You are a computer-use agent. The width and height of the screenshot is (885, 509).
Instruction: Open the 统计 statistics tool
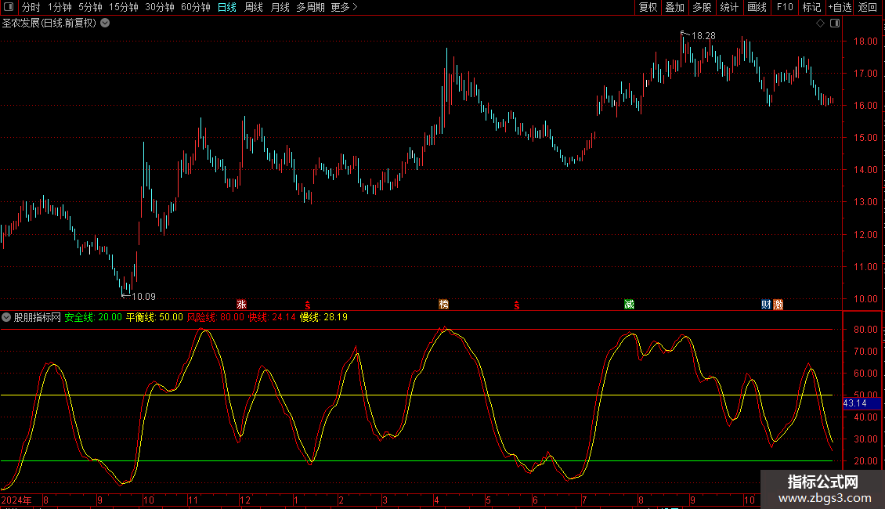[729, 7]
